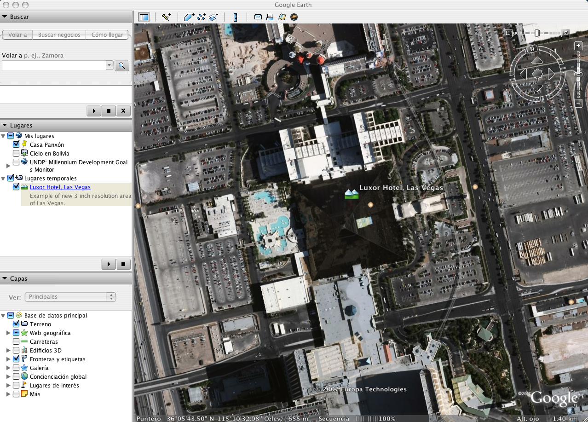
Task: Click the Volar a search input field
Action: pyautogui.click(x=54, y=65)
